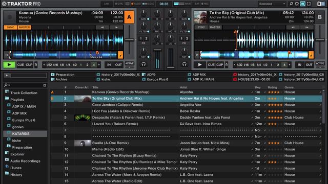Open the Explorer folder icon in tree
Image resolution: width=328 pixels, height=184 pixels.
pyautogui.click(x=7, y=153)
